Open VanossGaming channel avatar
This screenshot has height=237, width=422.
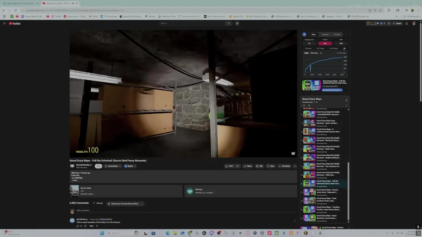coord(72,166)
